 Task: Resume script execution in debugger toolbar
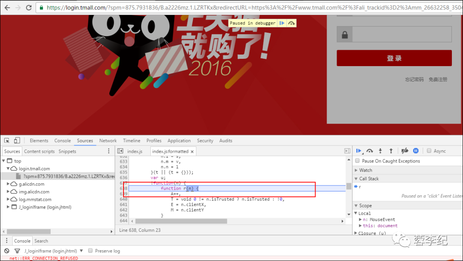359,151
